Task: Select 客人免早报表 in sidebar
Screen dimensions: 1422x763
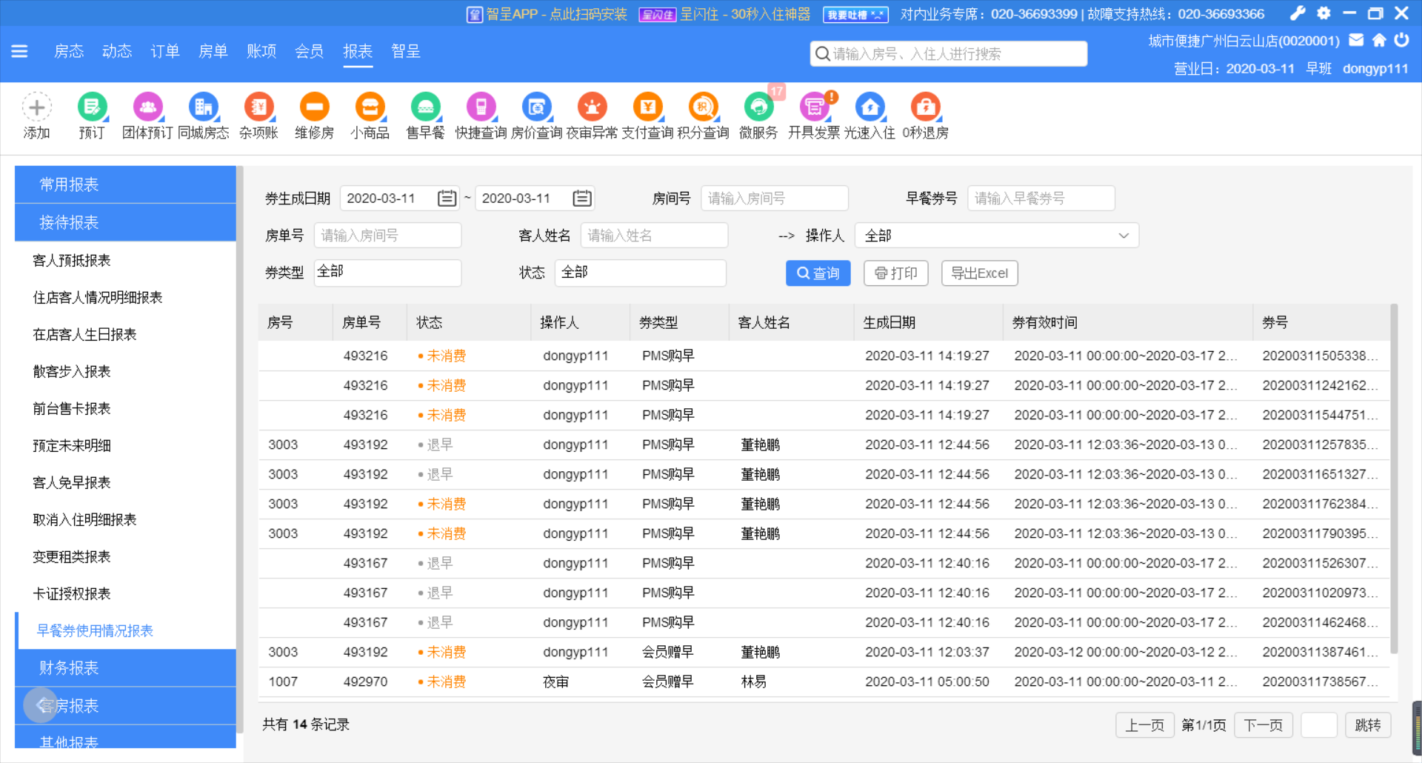Action: pos(72,483)
